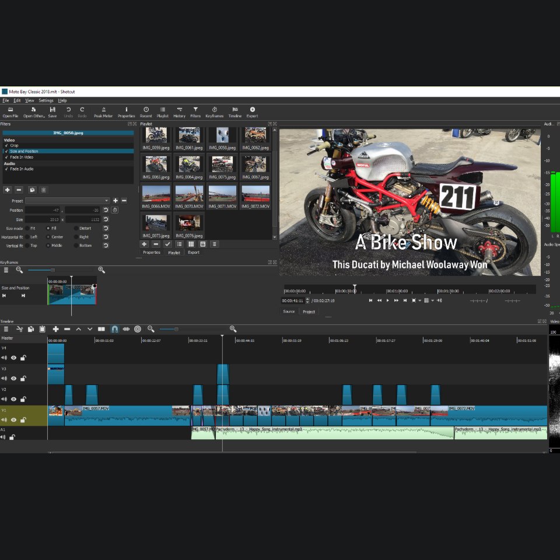Open the Properties panel from the main toolbar

click(127, 112)
